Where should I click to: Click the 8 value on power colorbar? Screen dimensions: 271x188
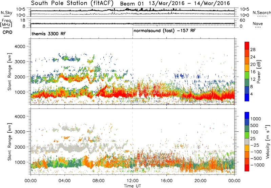252,87
